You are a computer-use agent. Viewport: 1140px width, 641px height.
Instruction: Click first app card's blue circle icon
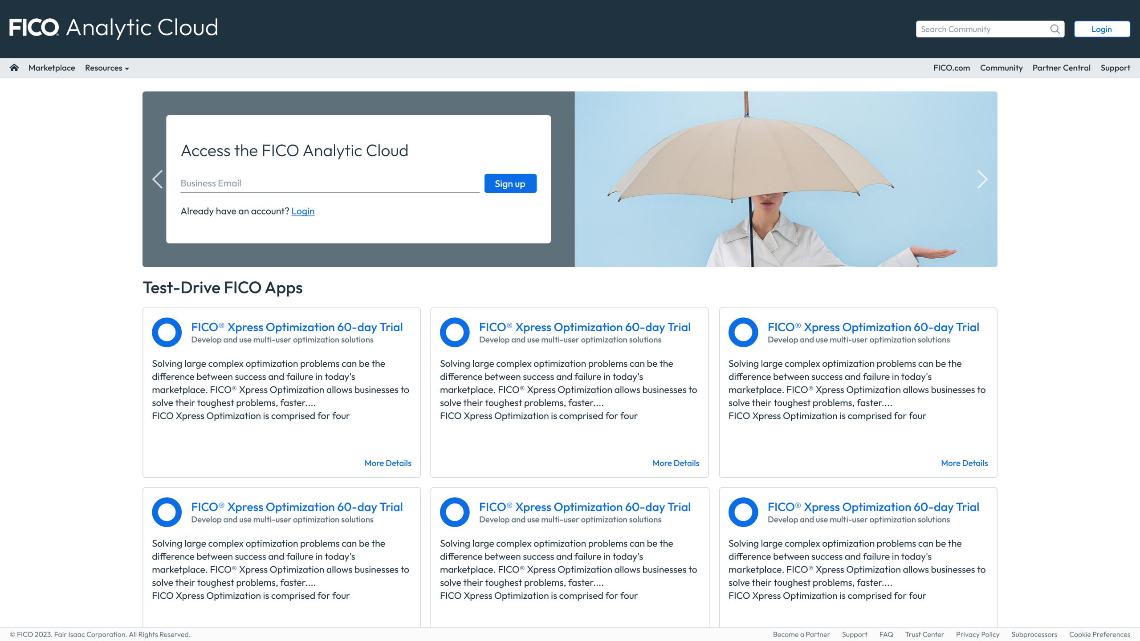click(x=167, y=332)
